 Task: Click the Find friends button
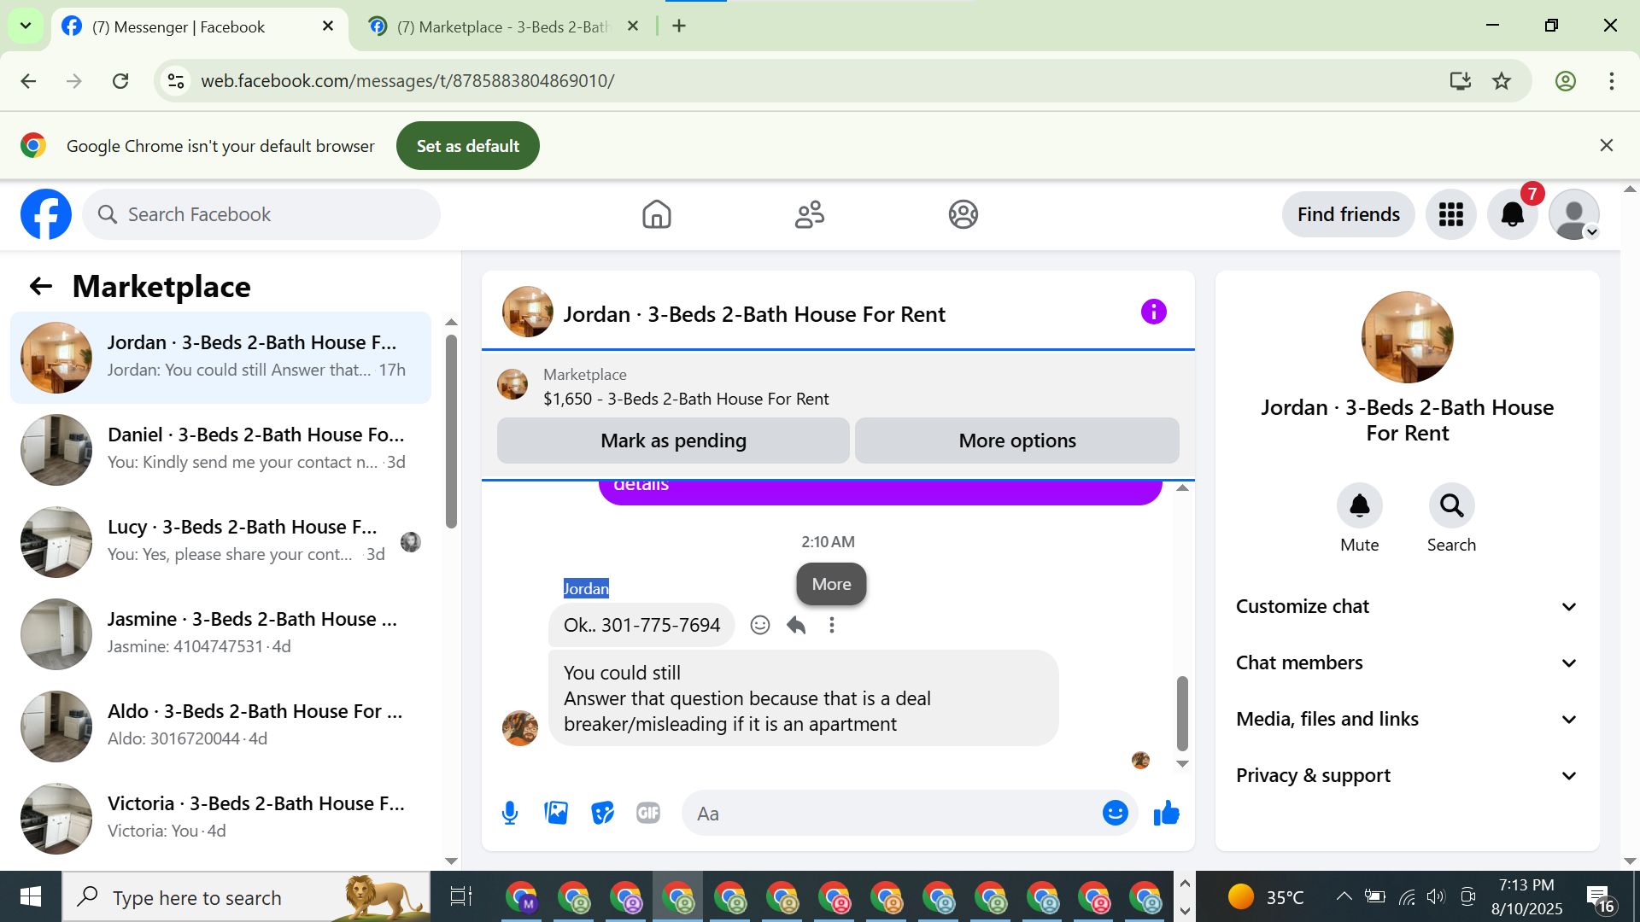click(1348, 214)
